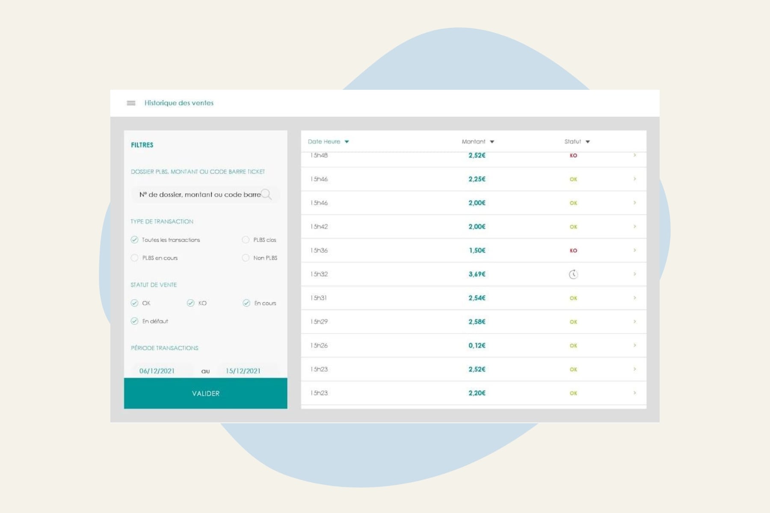Click the 0,12€ amount
This screenshot has height=513, width=770.
coord(477,345)
